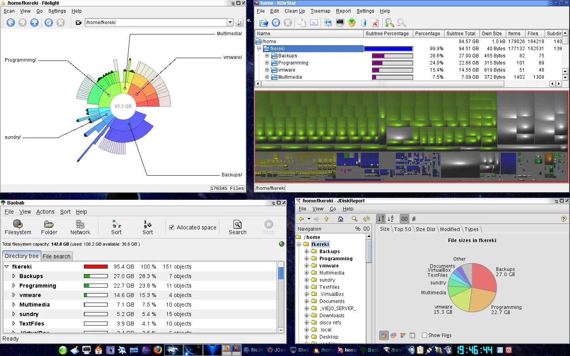
Task: Expand the Multimedia row in Baobab
Action: click(13, 305)
